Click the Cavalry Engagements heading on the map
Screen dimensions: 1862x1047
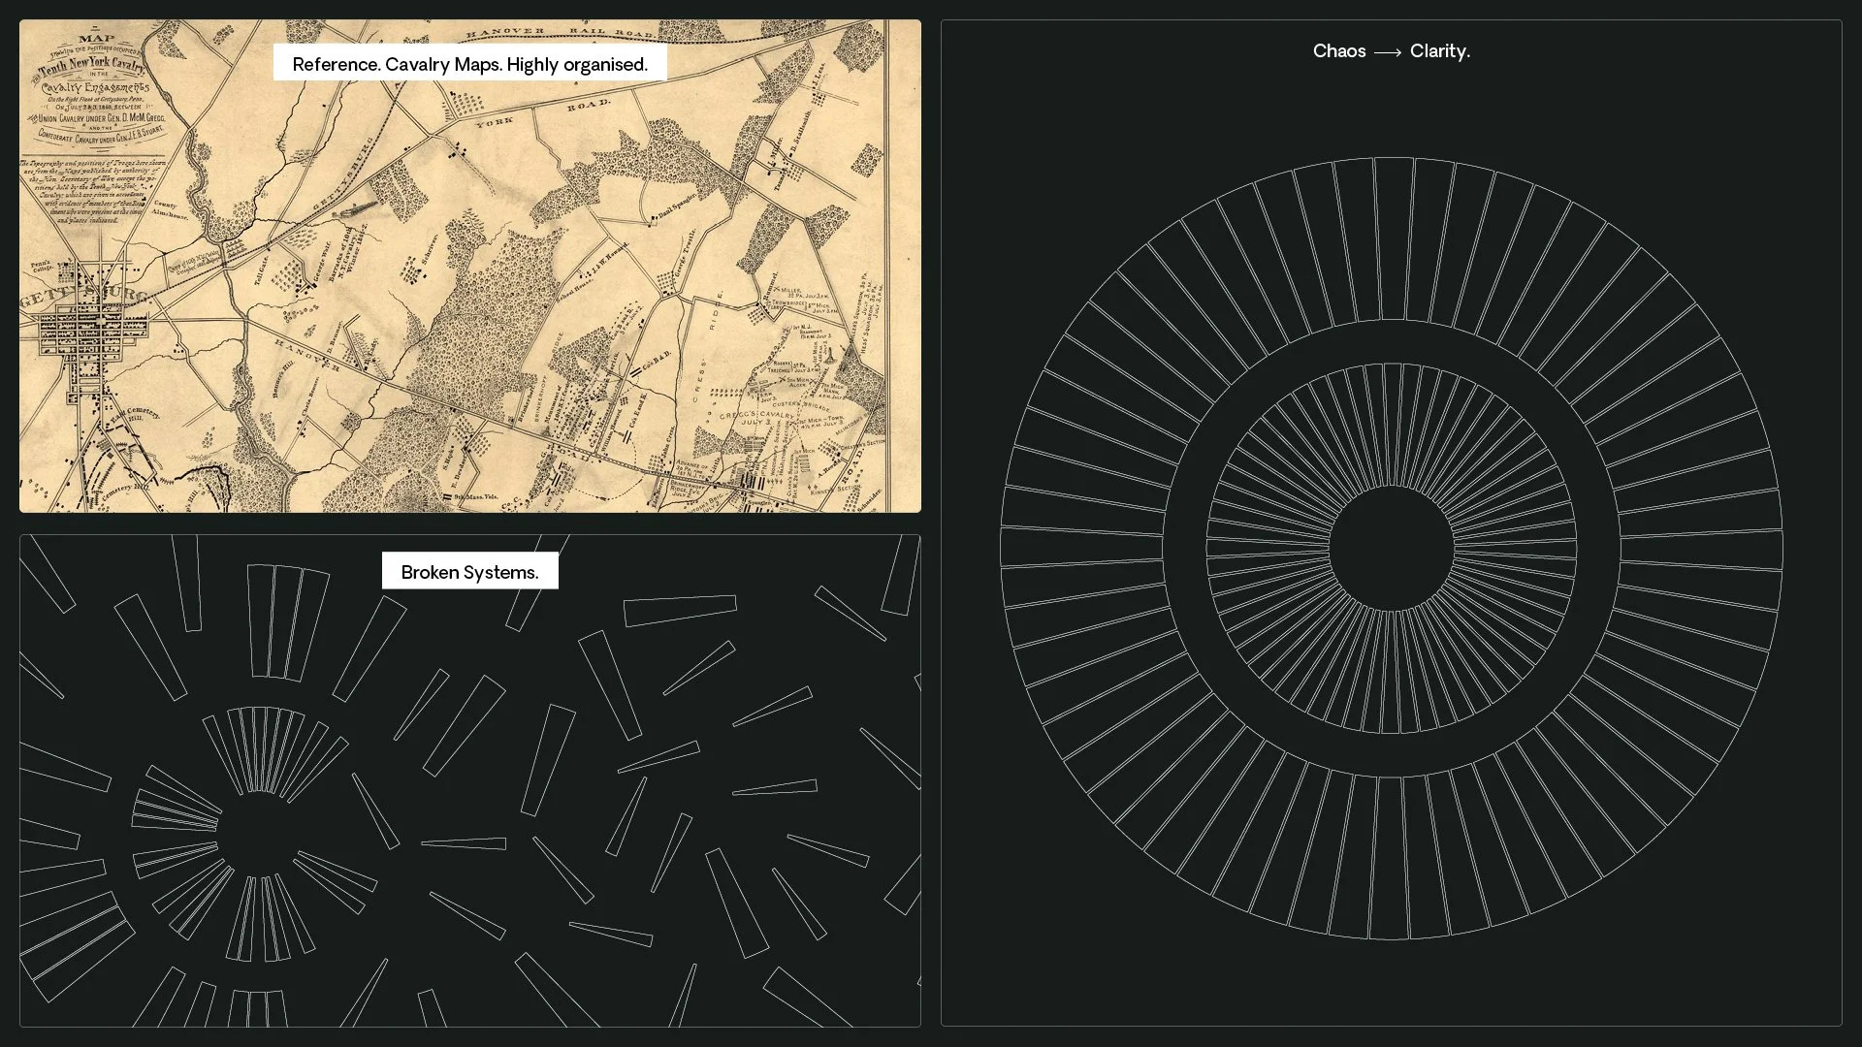coord(95,89)
